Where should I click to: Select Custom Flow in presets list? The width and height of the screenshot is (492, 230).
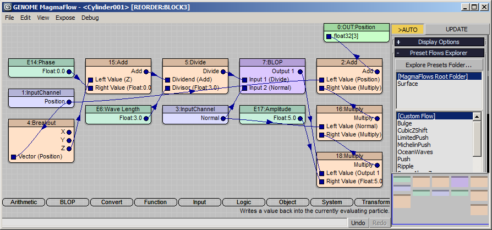pyautogui.click(x=434, y=116)
